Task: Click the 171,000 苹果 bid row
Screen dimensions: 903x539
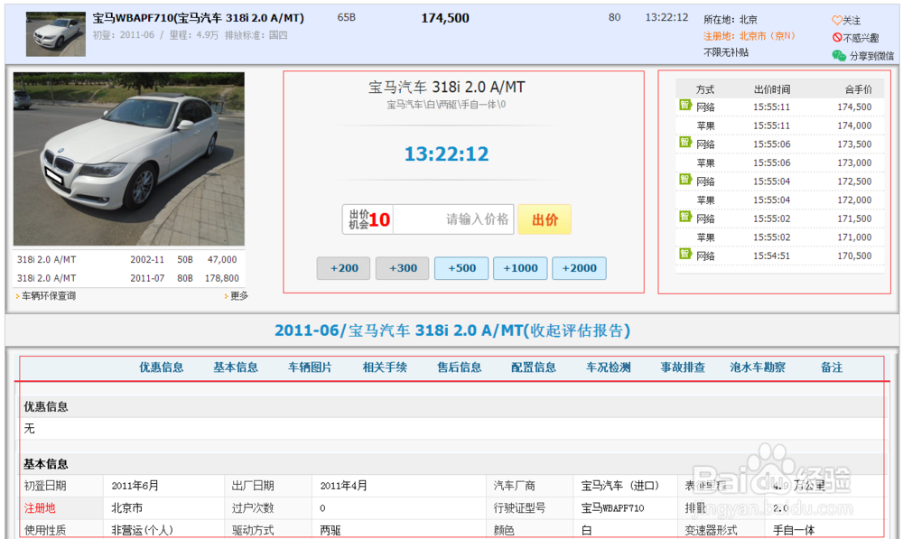Action: pos(780,237)
